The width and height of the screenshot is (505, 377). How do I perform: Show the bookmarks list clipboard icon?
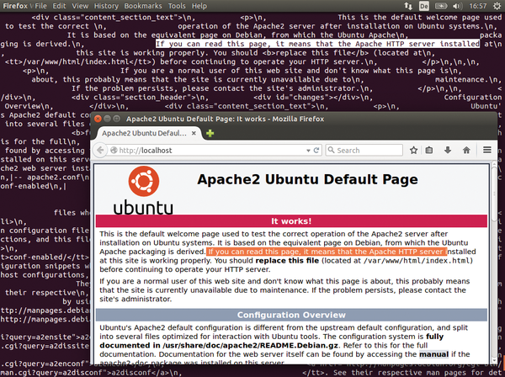pyautogui.click(x=429, y=150)
